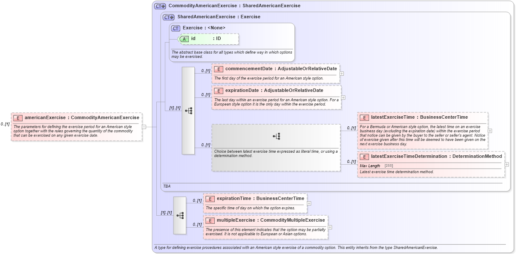Click the SharedAmericanExercise : Exercise title
The width and height of the screenshot is (516, 254).
[x=219, y=17]
